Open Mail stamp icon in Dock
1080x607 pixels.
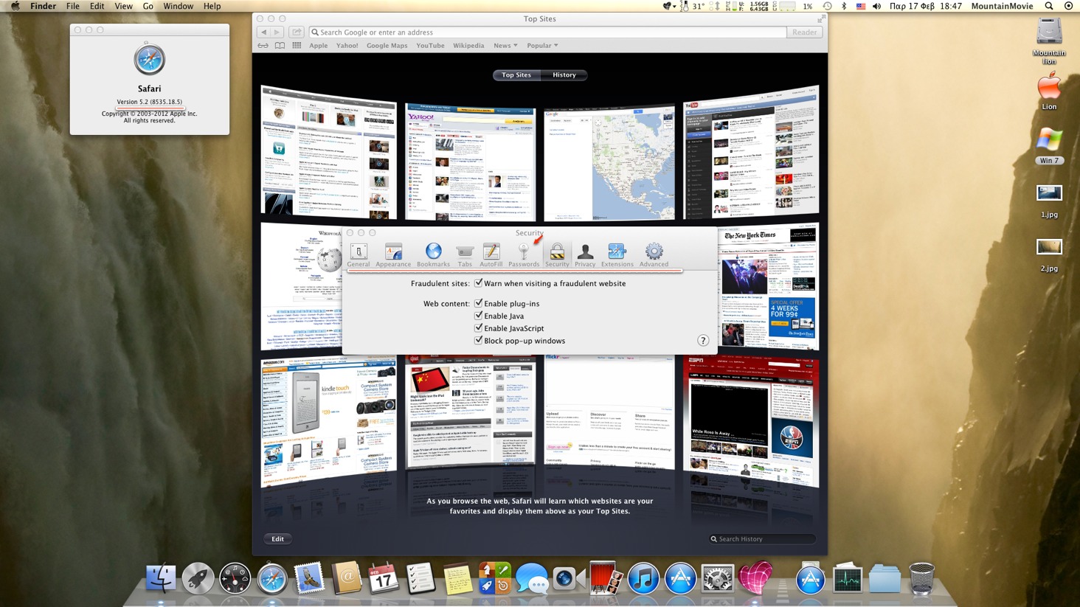point(309,578)
